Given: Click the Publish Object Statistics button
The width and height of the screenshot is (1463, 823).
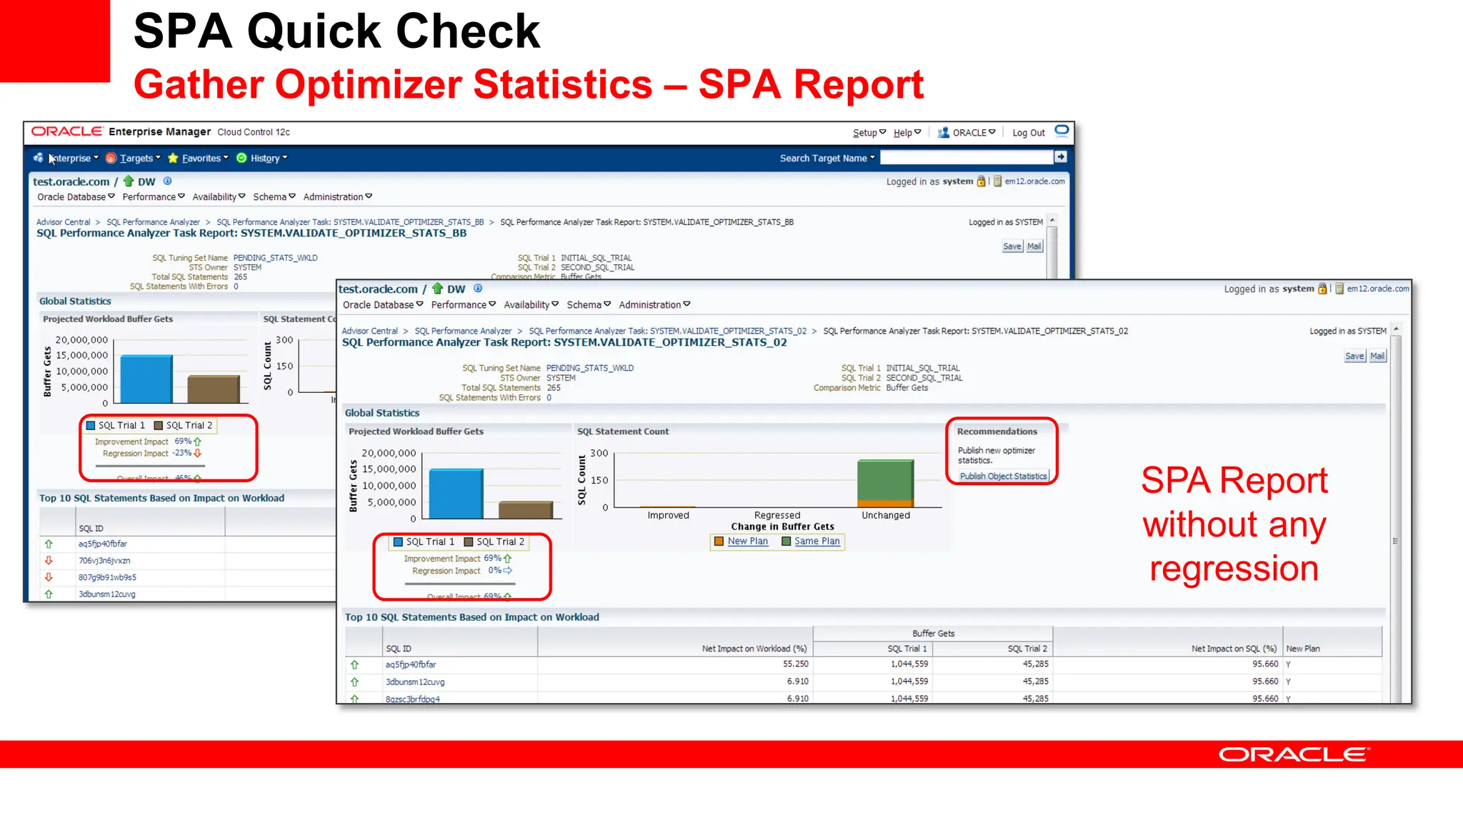Looking at the screenshot, I should (x=1003, y=477).
